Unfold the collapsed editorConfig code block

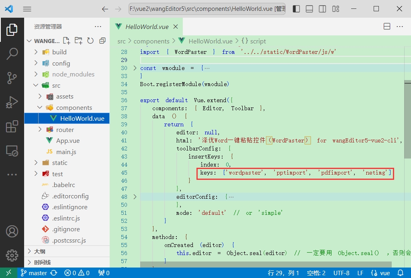[135, 197]
